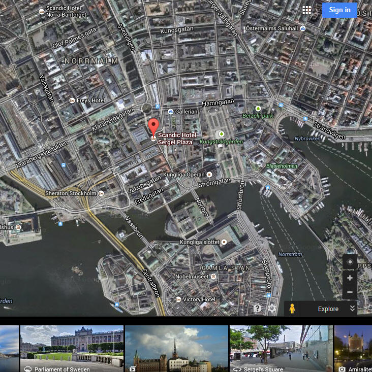
Task: Click the Östermalms Saluhall shopping icon
Action: pos(303,28)
